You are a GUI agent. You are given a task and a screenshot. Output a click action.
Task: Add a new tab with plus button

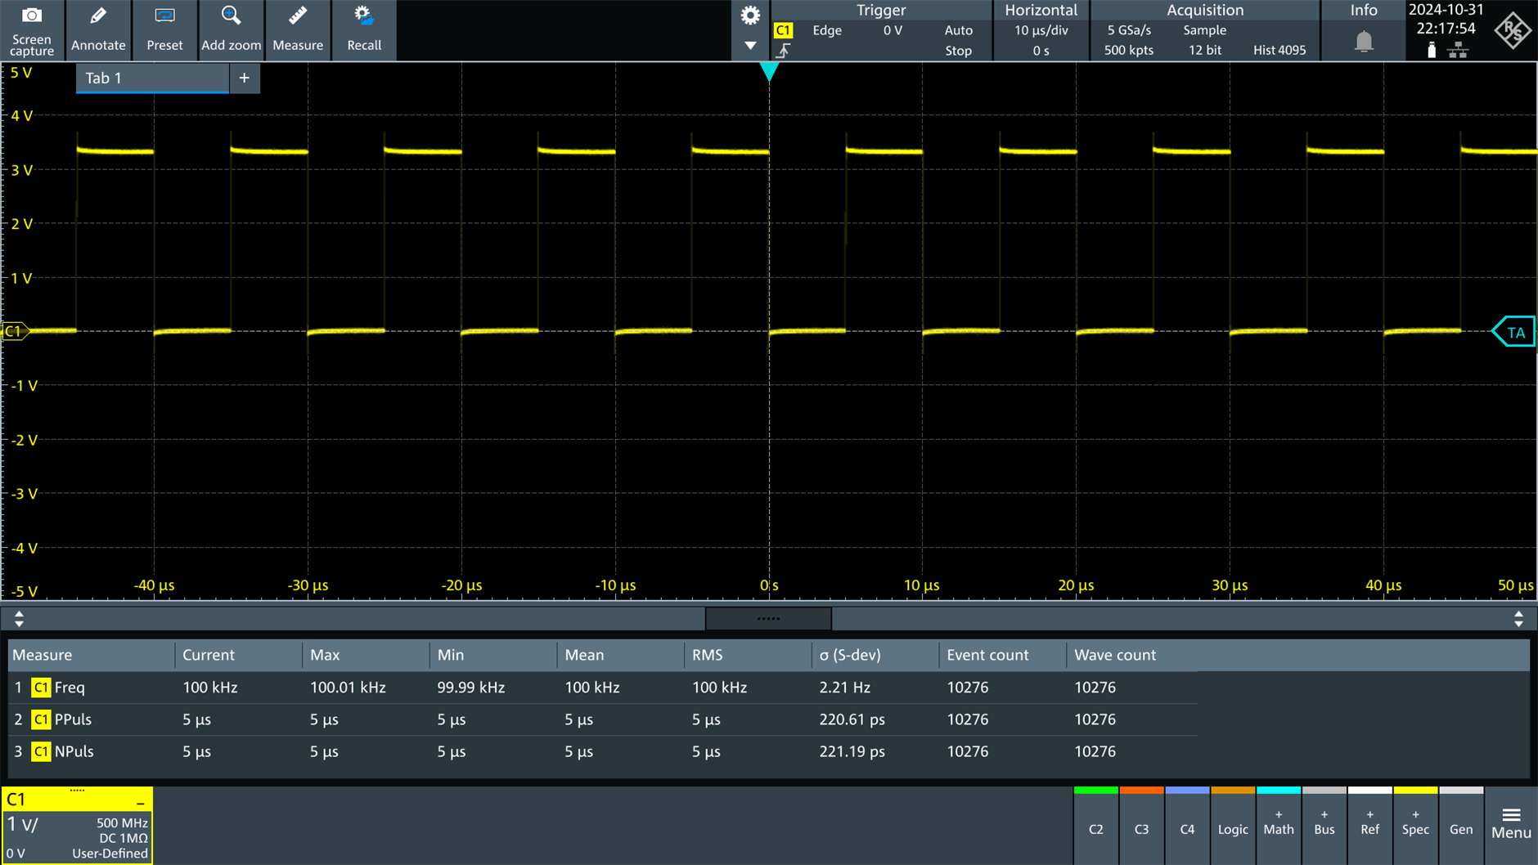(244, 78)
